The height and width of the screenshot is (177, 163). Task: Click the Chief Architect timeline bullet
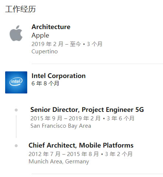(x=16, y=146)
